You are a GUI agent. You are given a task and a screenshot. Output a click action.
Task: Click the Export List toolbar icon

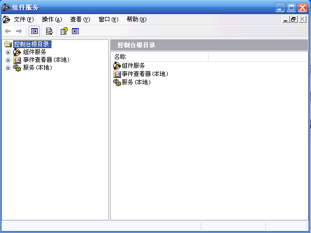49,31
